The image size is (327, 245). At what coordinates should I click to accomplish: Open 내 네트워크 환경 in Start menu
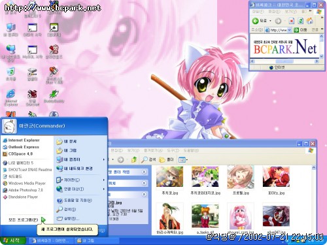pos(75,169)
